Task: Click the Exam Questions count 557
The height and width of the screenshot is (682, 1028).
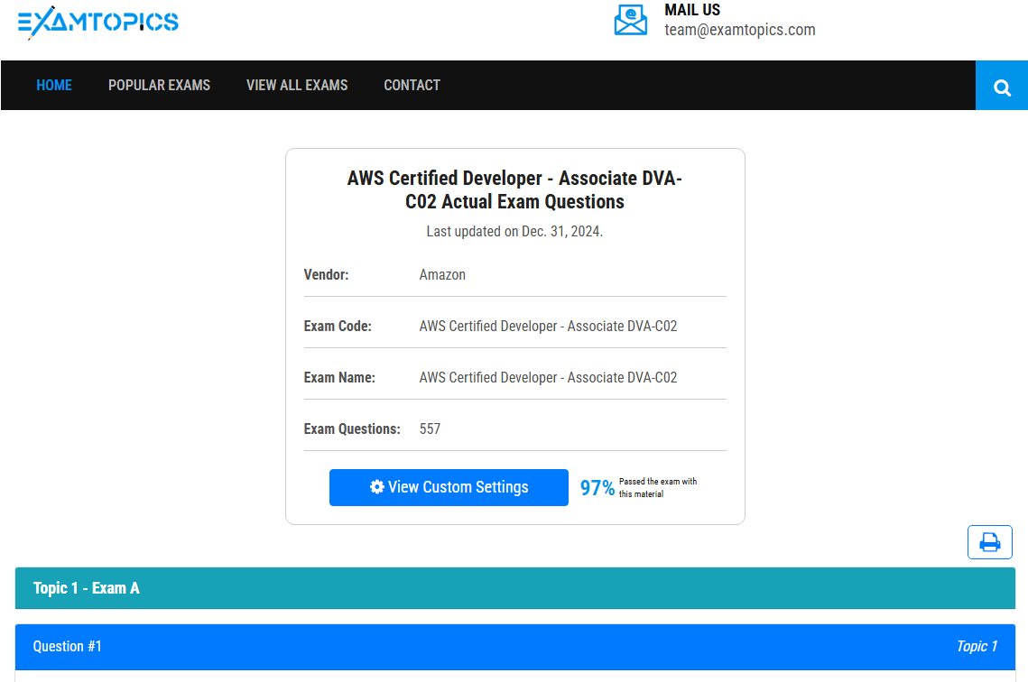Action: 430,429
